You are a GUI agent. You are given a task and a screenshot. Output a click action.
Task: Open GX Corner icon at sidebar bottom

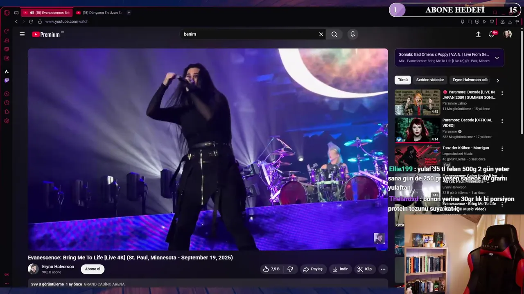click(x=7, y=274)
